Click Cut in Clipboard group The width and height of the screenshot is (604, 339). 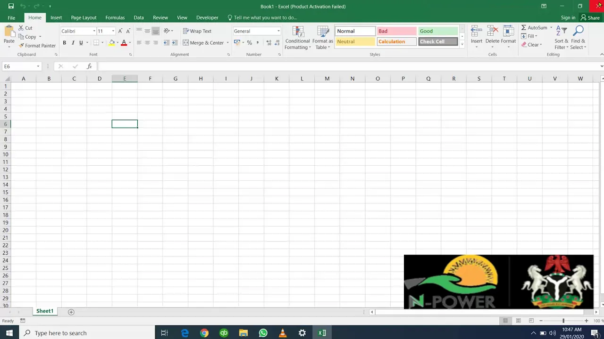point(25,28)
